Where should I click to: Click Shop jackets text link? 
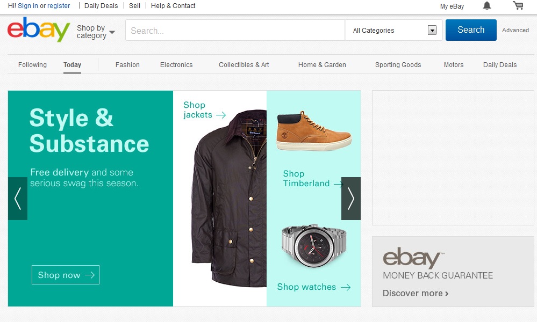[198, 109]
